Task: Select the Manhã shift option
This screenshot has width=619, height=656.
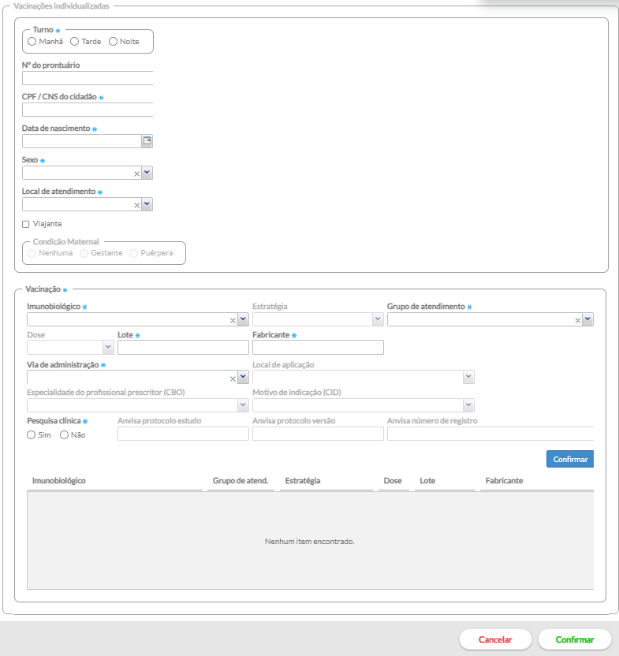Action: [x=32, y=41]
